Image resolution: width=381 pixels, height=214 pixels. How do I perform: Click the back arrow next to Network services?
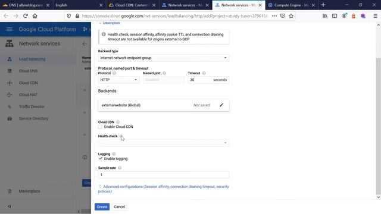(85, 44)
